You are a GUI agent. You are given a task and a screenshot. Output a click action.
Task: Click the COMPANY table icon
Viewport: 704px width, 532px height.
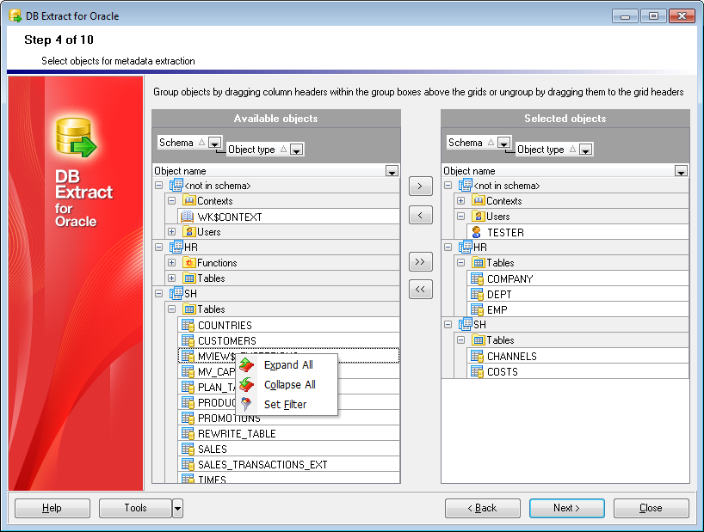tap(477, 278)
